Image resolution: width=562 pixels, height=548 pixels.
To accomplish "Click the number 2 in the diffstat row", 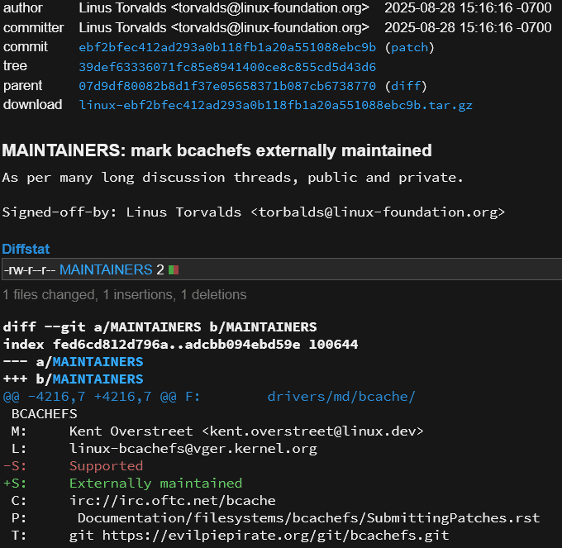I will click(x=160, y=269).
